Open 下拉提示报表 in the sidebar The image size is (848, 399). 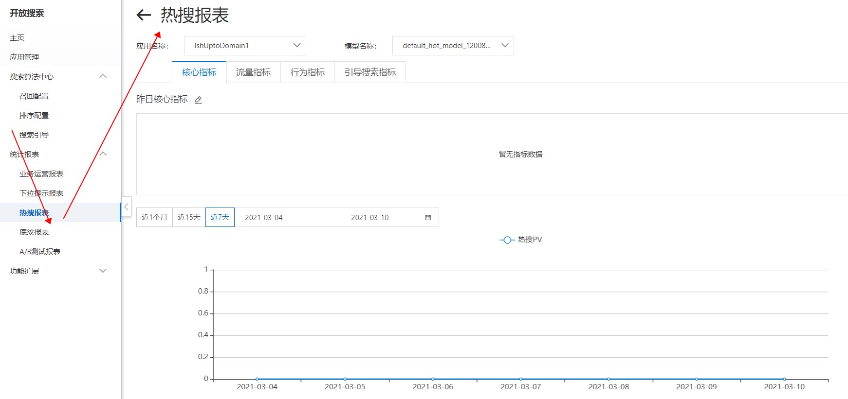click(x=41, y=193)
